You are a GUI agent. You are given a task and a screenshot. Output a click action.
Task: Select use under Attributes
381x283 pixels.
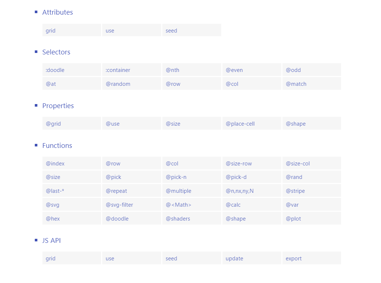(132, 30)
